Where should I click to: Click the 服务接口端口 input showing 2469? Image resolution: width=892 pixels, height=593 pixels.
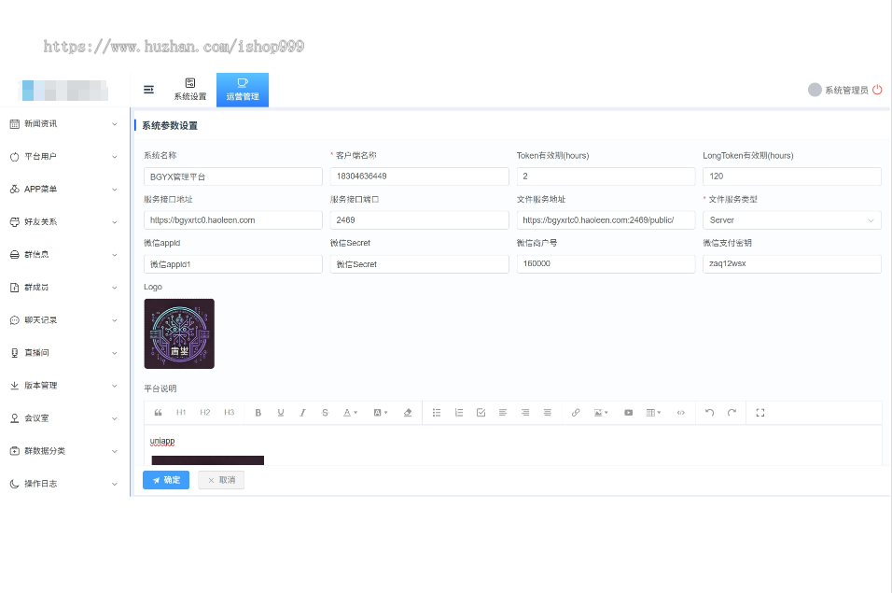(419, 220)
